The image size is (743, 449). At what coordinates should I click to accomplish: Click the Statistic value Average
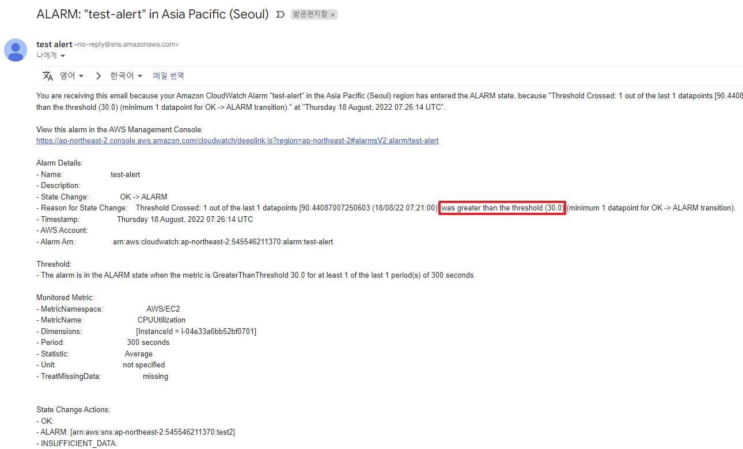[139, 354]
